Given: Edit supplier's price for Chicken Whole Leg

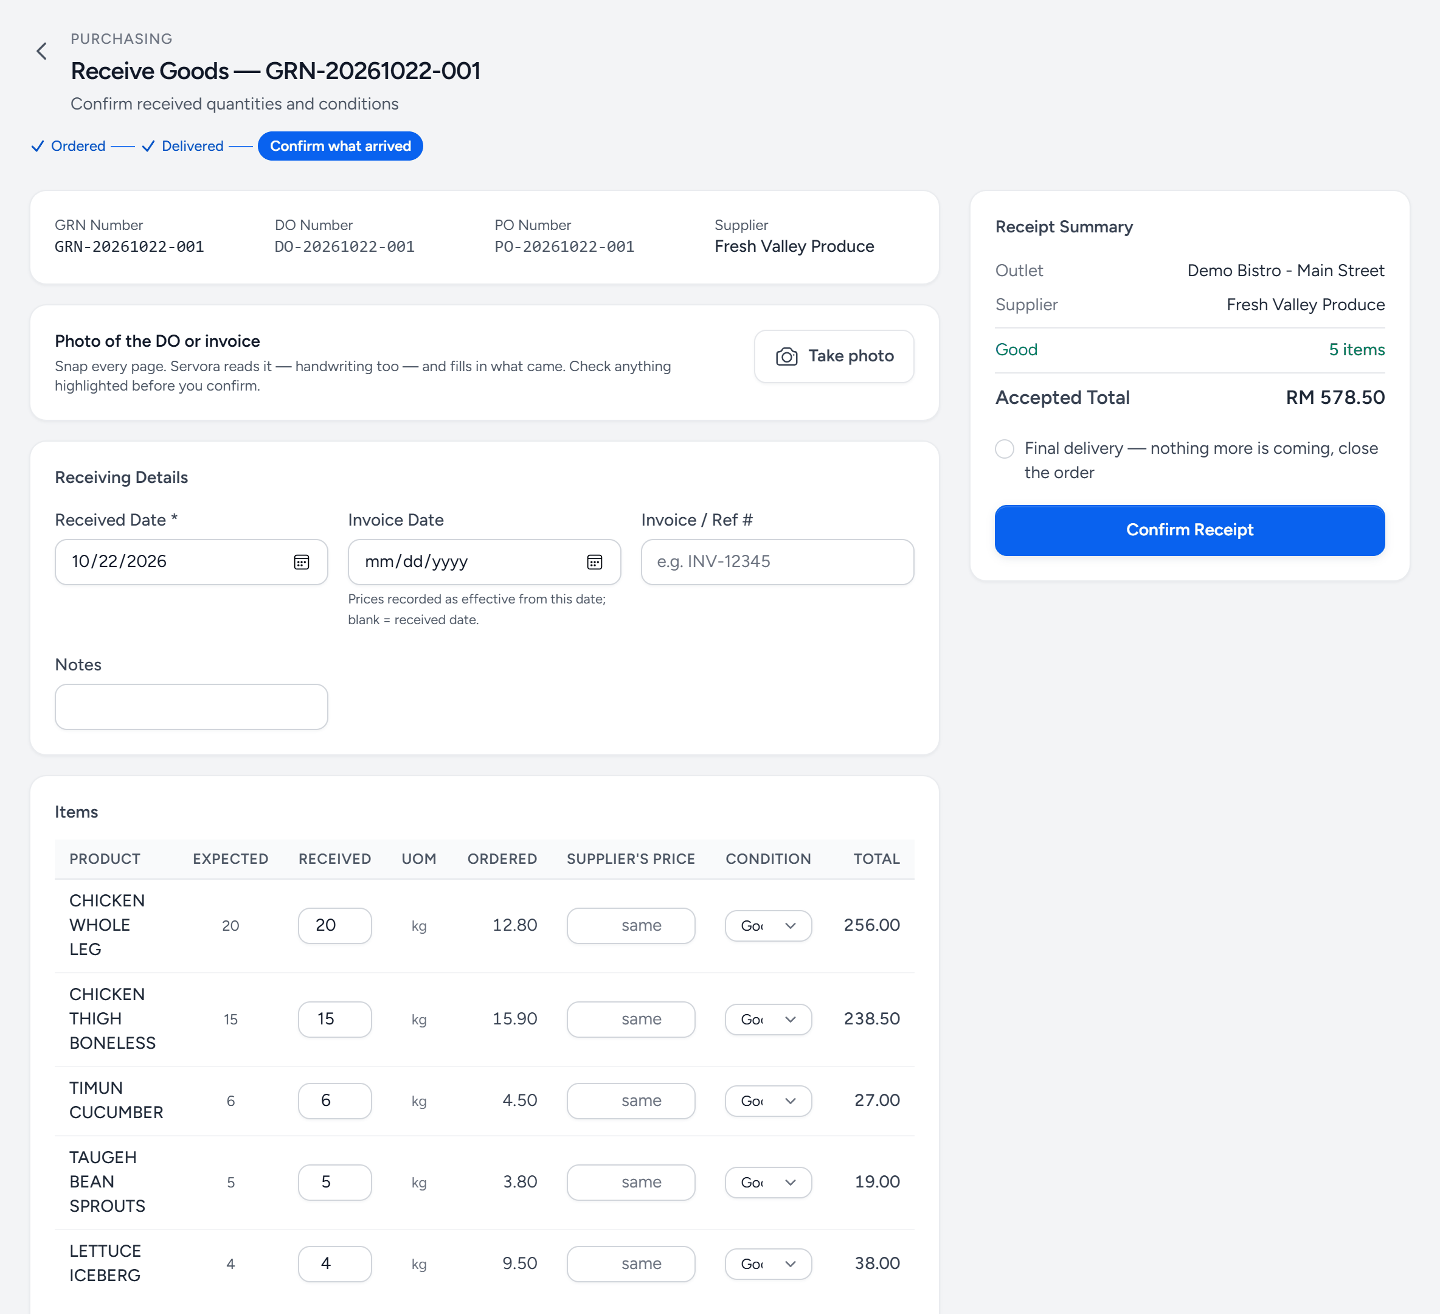Looking at the screenshot, I should pos(631,926).
